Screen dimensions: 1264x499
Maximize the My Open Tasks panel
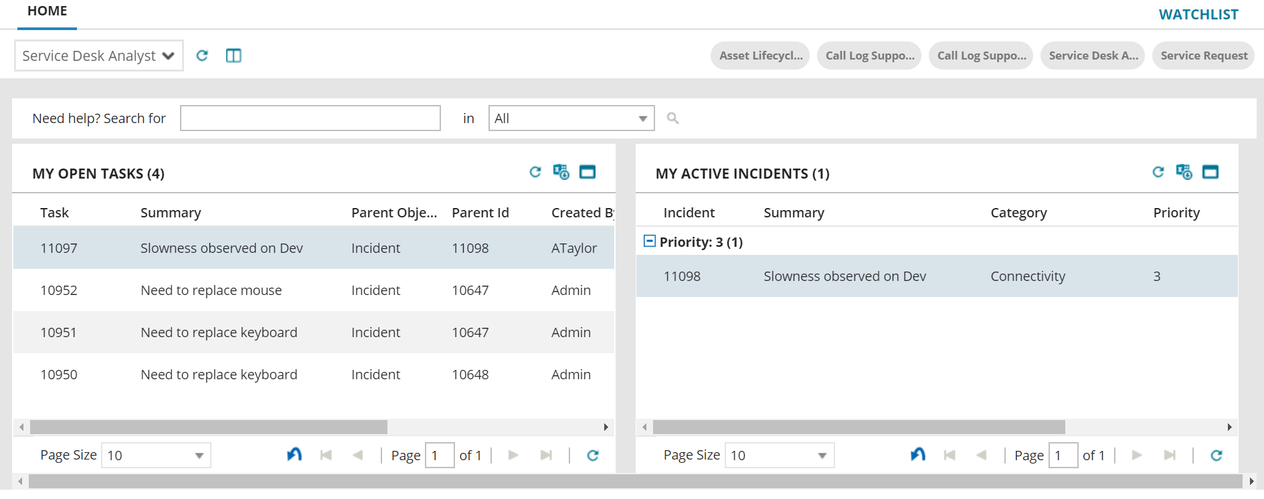(588, 172)
